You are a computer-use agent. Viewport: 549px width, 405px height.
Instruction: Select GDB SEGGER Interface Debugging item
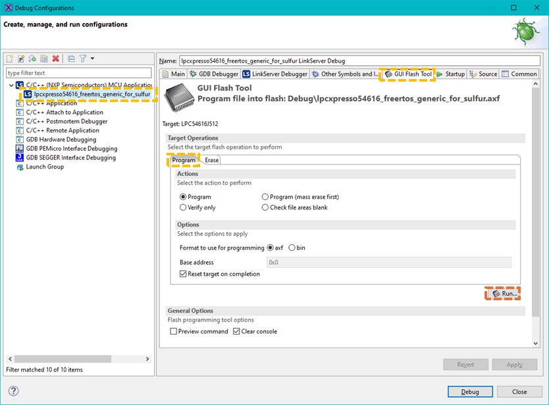tap(70, 158)
